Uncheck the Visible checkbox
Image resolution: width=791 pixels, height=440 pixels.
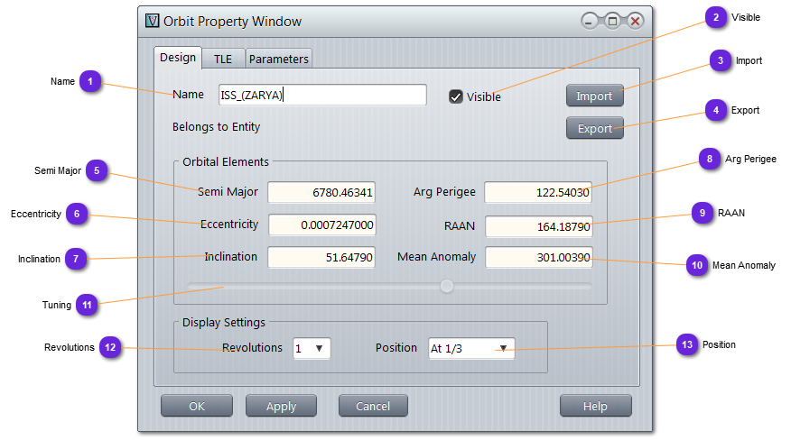point(456,96)
